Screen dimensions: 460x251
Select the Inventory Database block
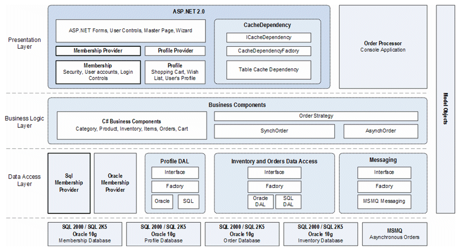321,234
